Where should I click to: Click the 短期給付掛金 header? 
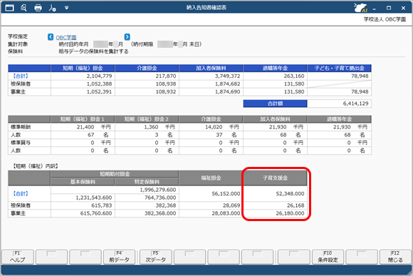pyautogui.click(x=115, y=174)
